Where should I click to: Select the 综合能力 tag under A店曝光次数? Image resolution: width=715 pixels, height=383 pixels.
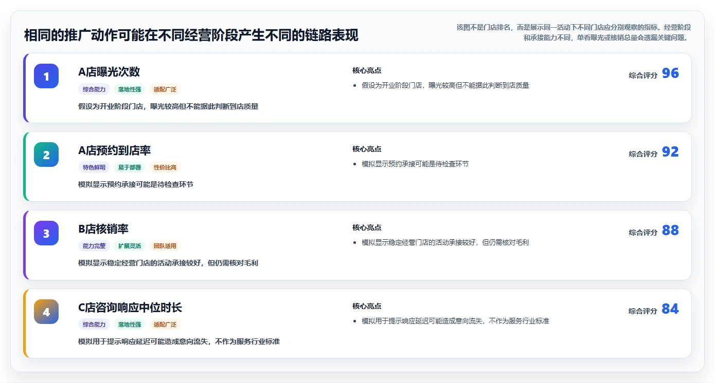click(x=94, y=89)
